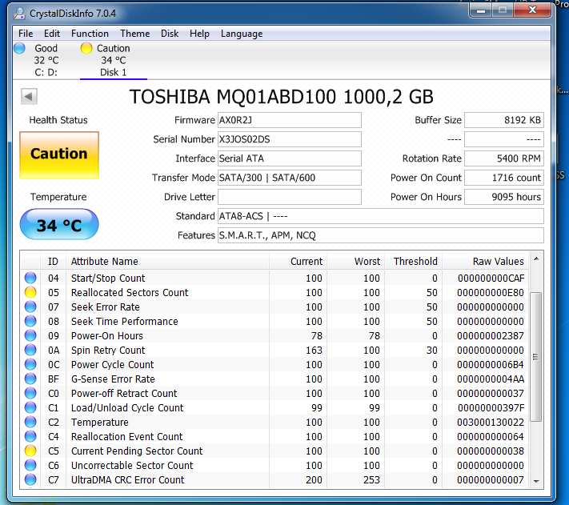Click the status icon for Power Cycle Count
Viewport: 569px width, 505px height.
click(x=30, y=364)
